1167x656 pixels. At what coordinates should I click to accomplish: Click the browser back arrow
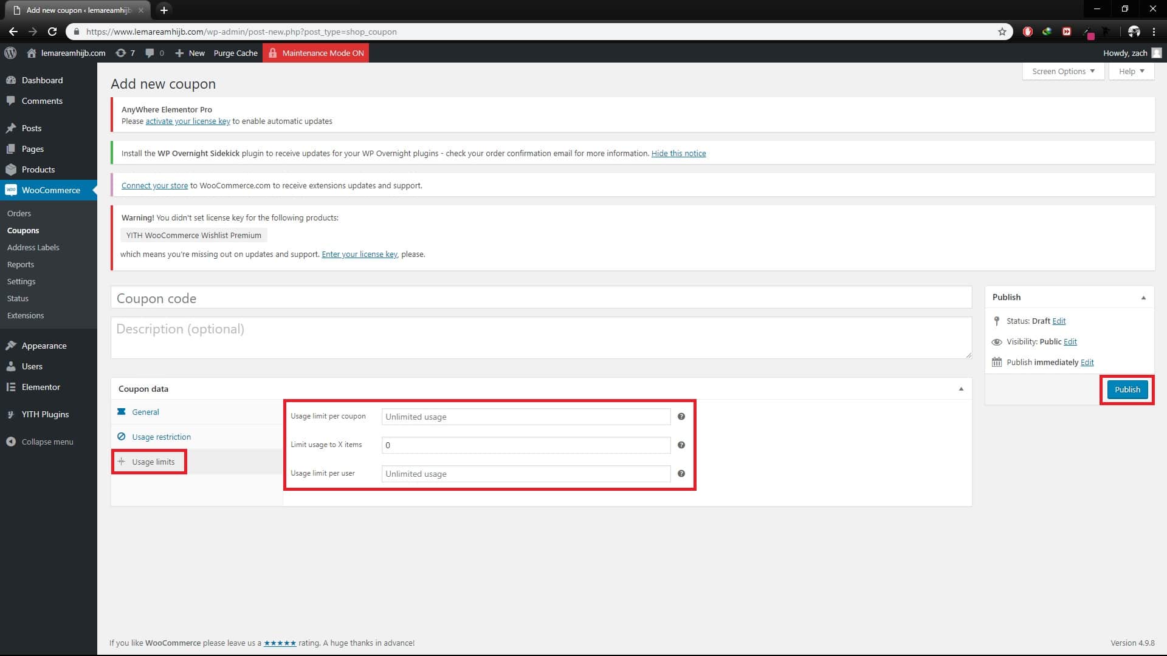[13, 32]
